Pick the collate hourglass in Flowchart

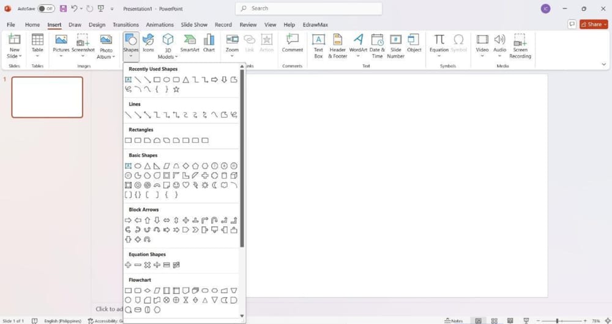pos(186,300)
